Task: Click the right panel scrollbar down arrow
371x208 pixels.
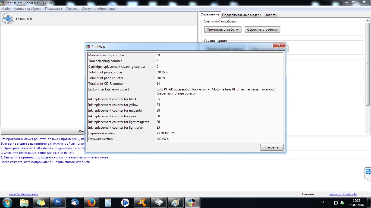Action: click(x=368, y=132)
